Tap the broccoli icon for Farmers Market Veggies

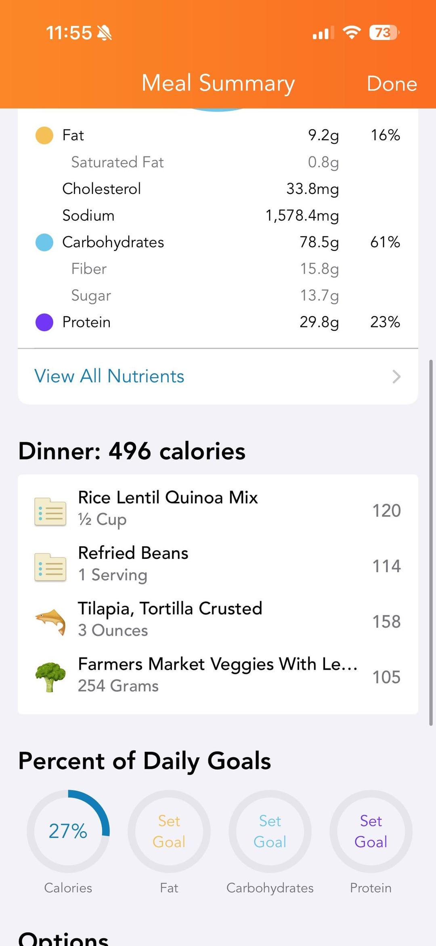[50, 677]
